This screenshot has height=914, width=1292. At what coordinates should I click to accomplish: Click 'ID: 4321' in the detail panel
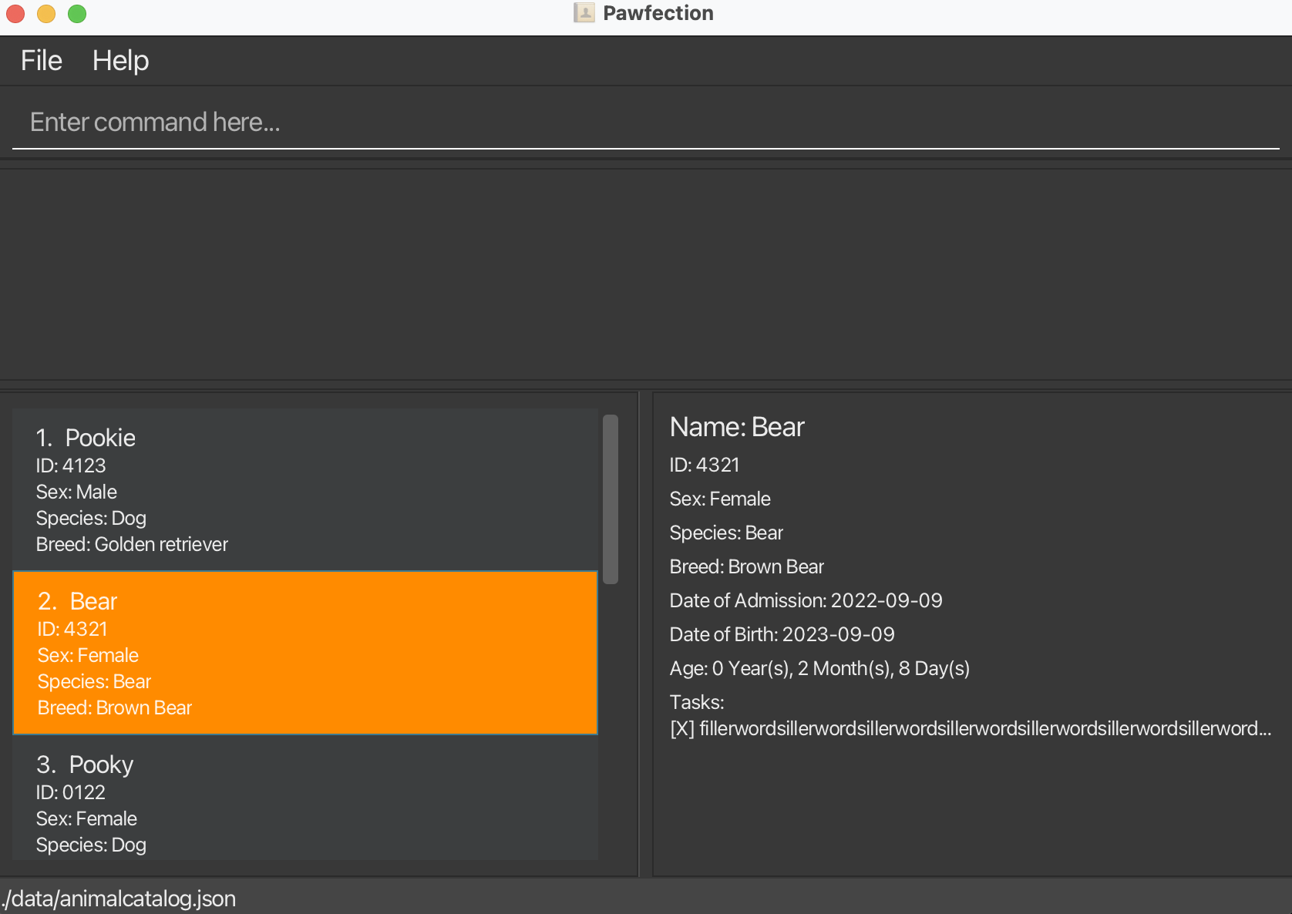point(705,465)
